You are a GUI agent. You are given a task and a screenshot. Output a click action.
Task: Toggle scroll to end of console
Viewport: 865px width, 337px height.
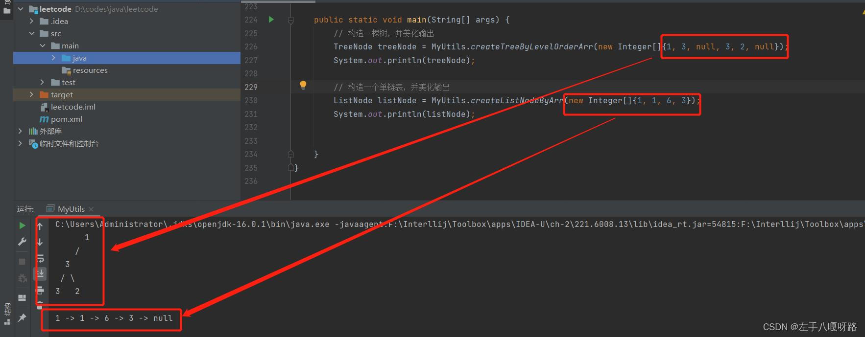tap(40, 273)
